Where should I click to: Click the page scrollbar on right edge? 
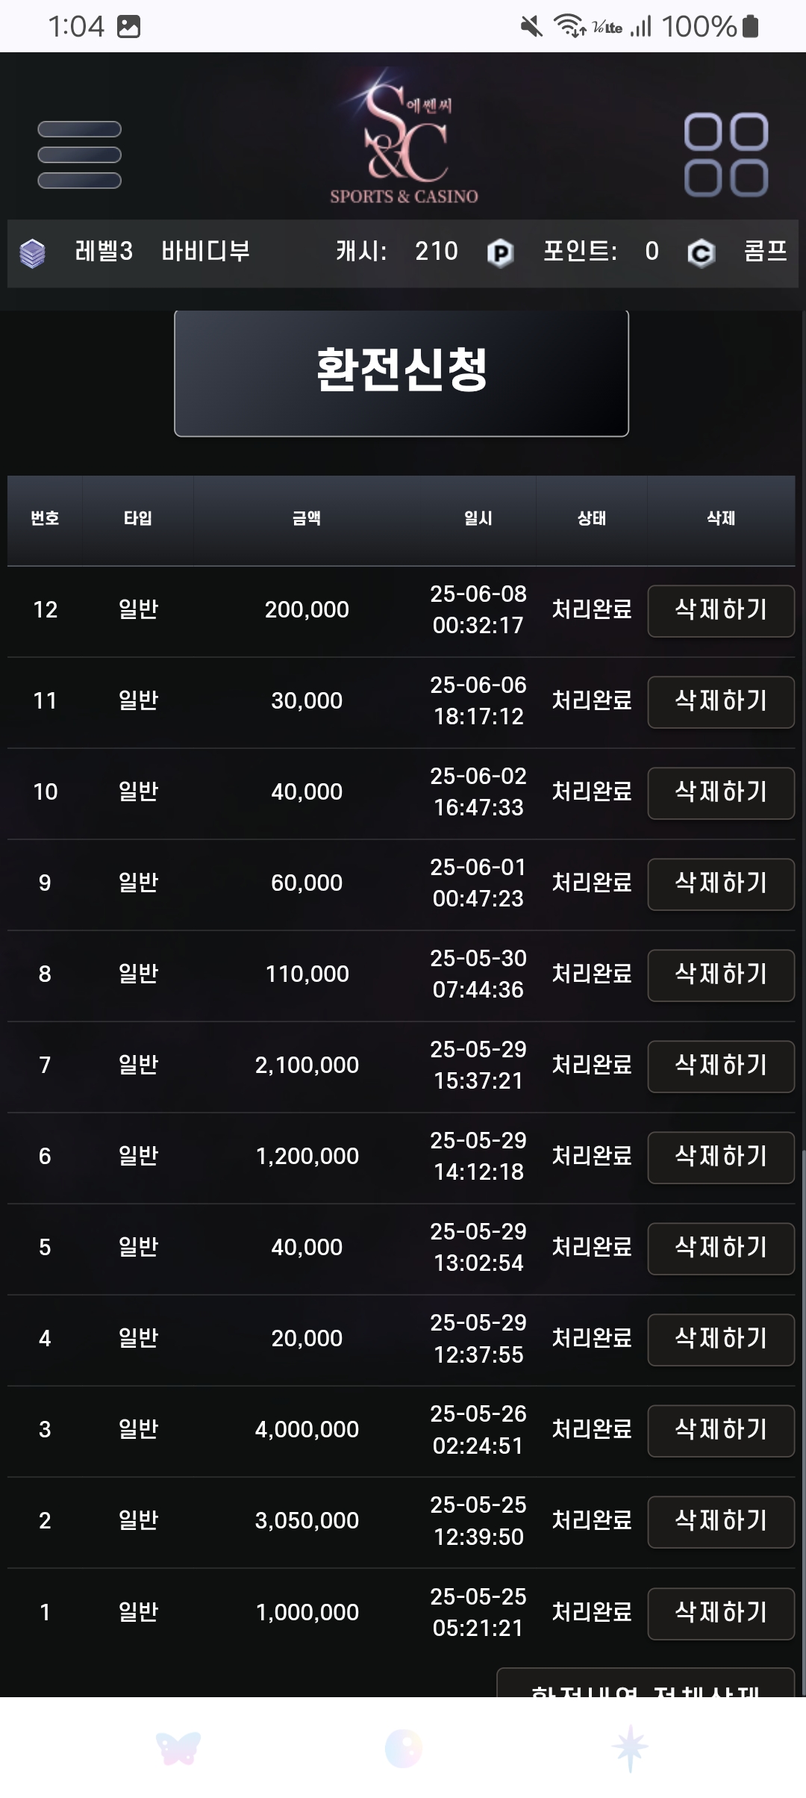803,1419
